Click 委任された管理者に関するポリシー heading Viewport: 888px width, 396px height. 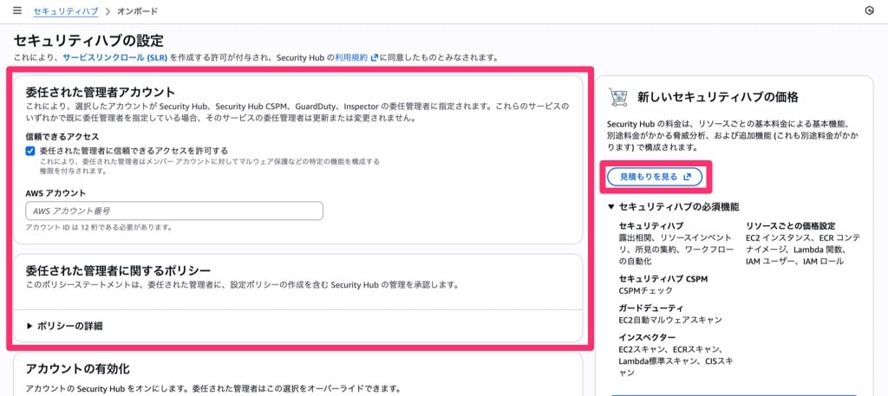pyautogui.click(x=118, y=269)
